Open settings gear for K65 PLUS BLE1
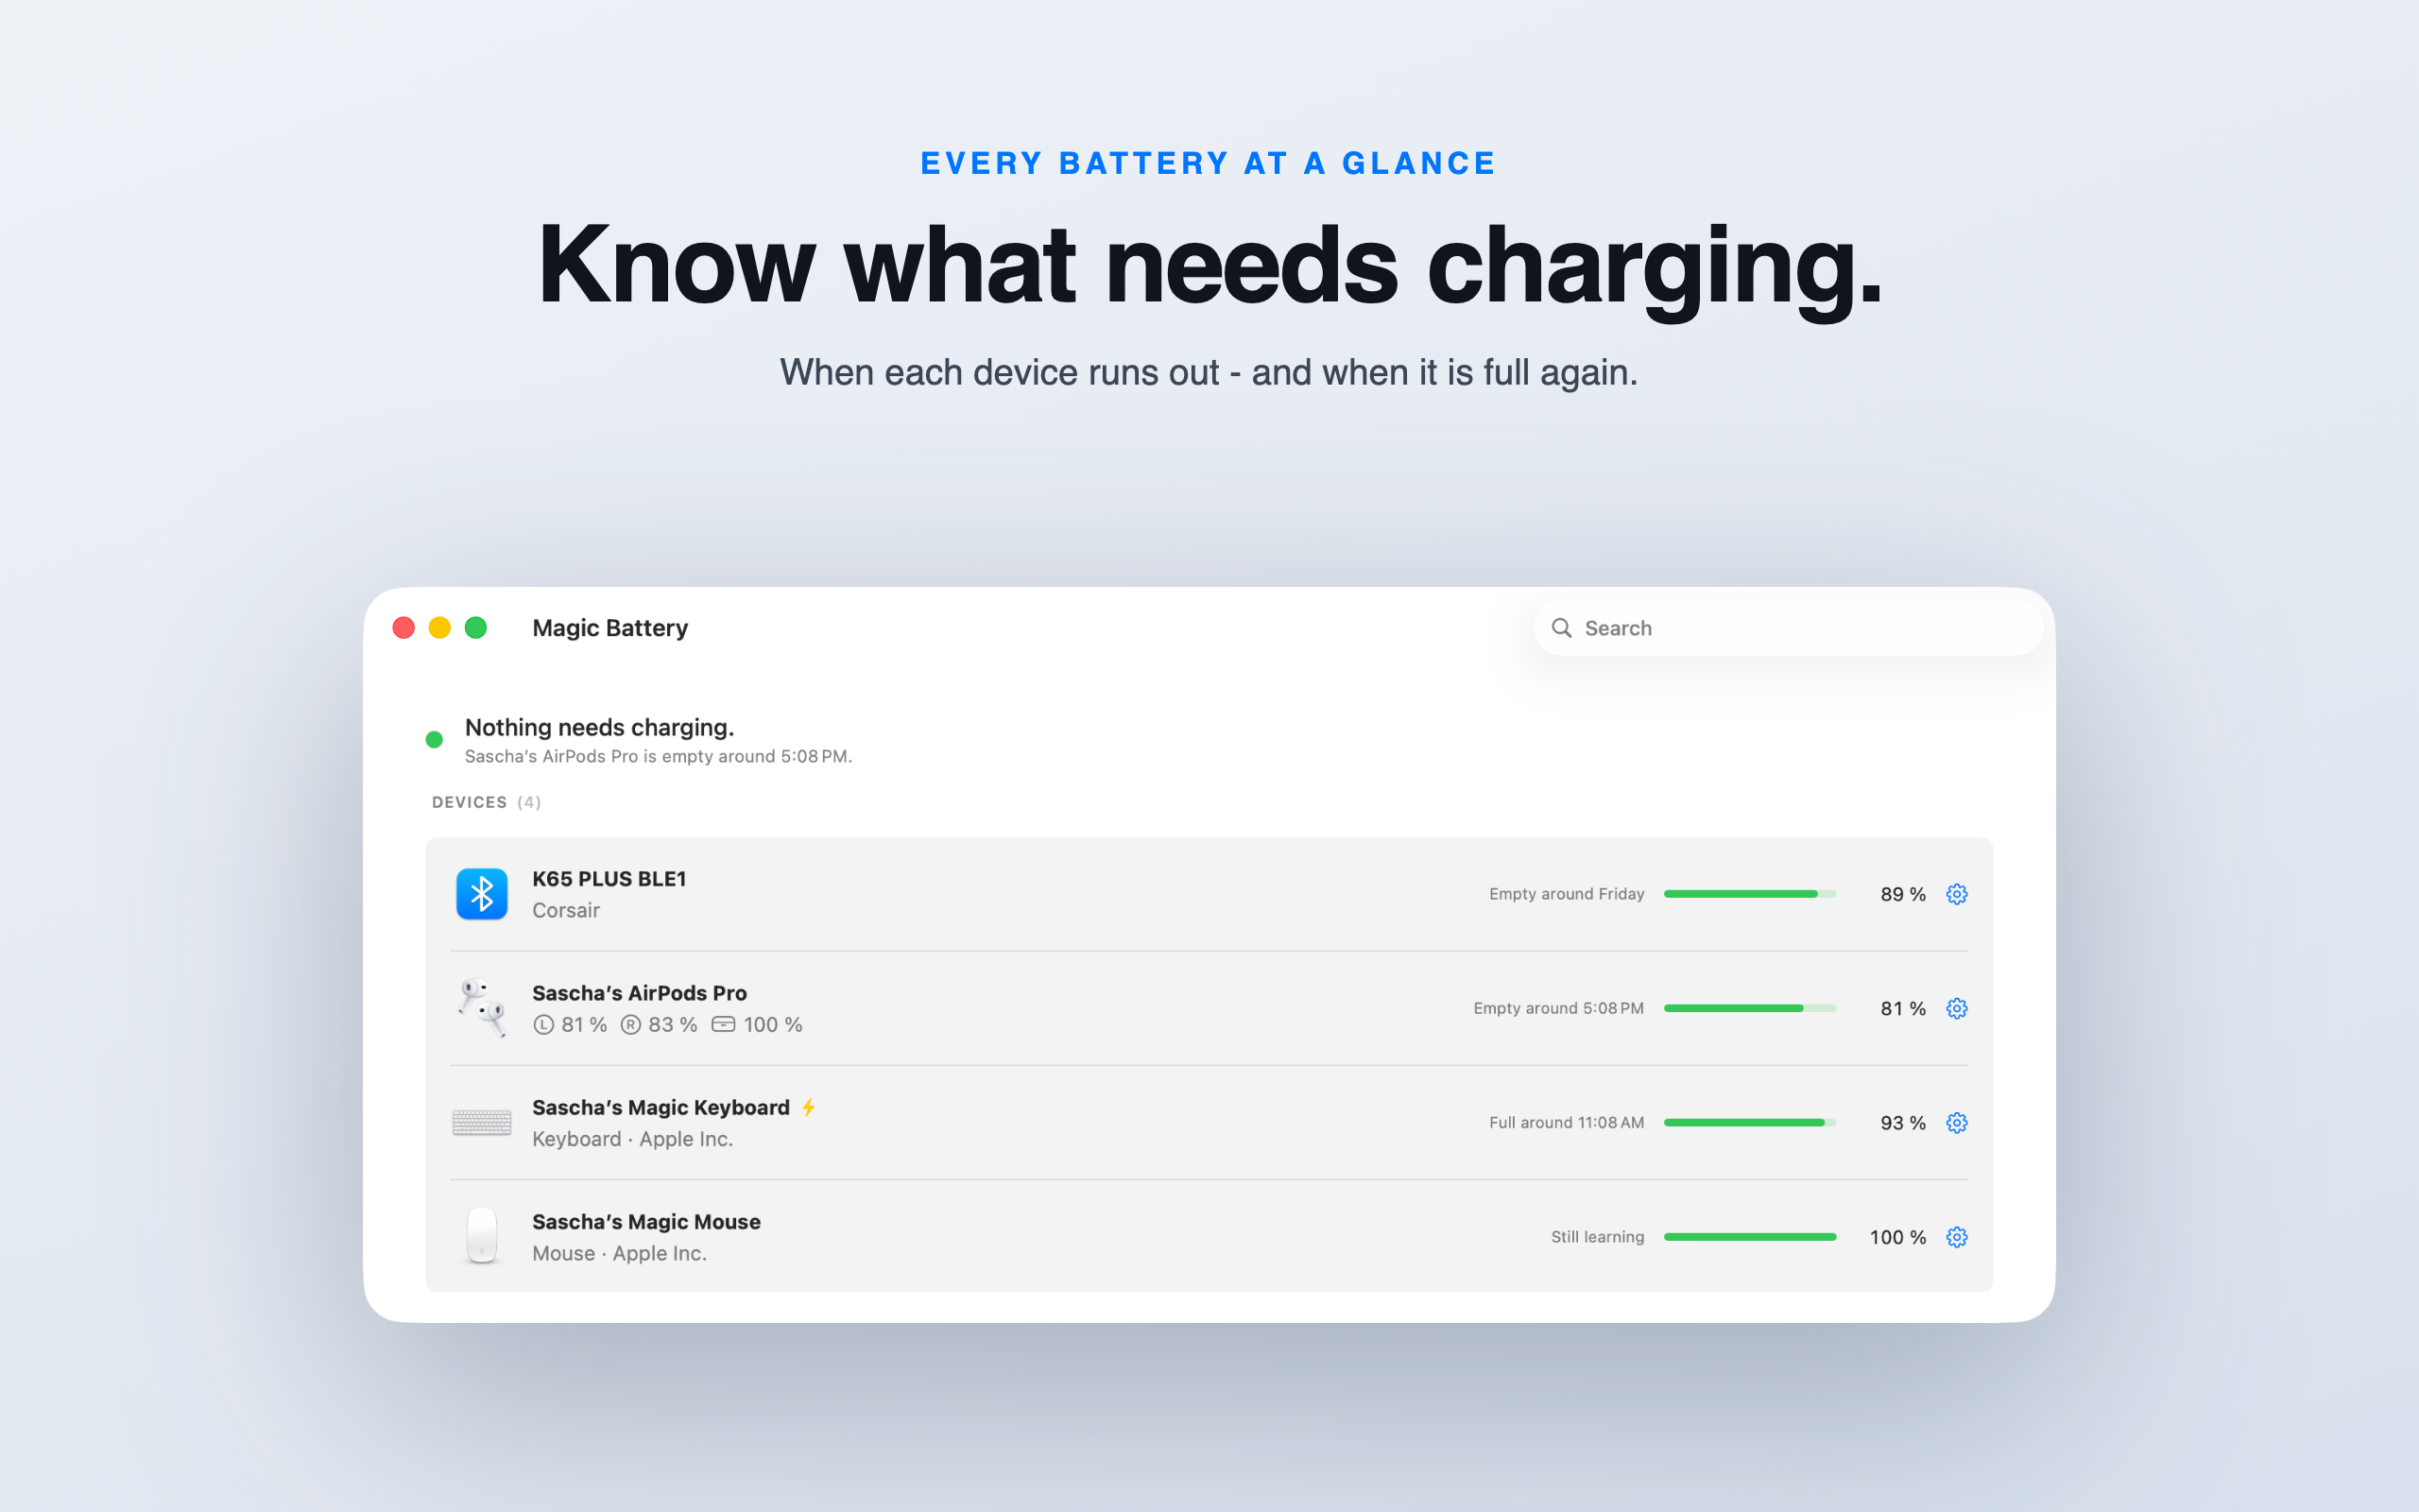 [x=1956, y=894]
